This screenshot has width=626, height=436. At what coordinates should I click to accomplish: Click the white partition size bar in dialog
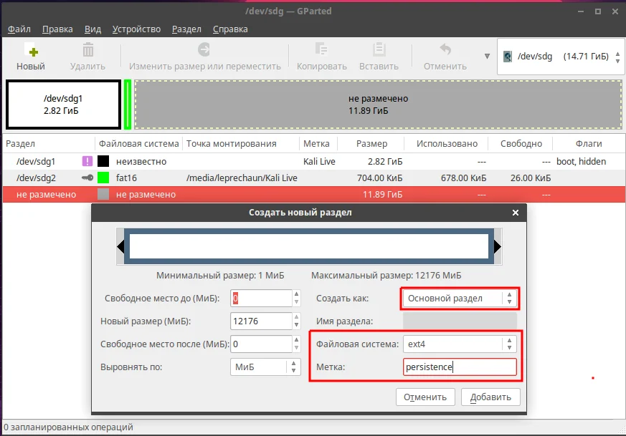click(x=309, y=247)
